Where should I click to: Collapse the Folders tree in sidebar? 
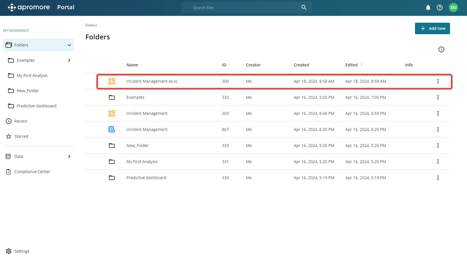pos(69,45)
